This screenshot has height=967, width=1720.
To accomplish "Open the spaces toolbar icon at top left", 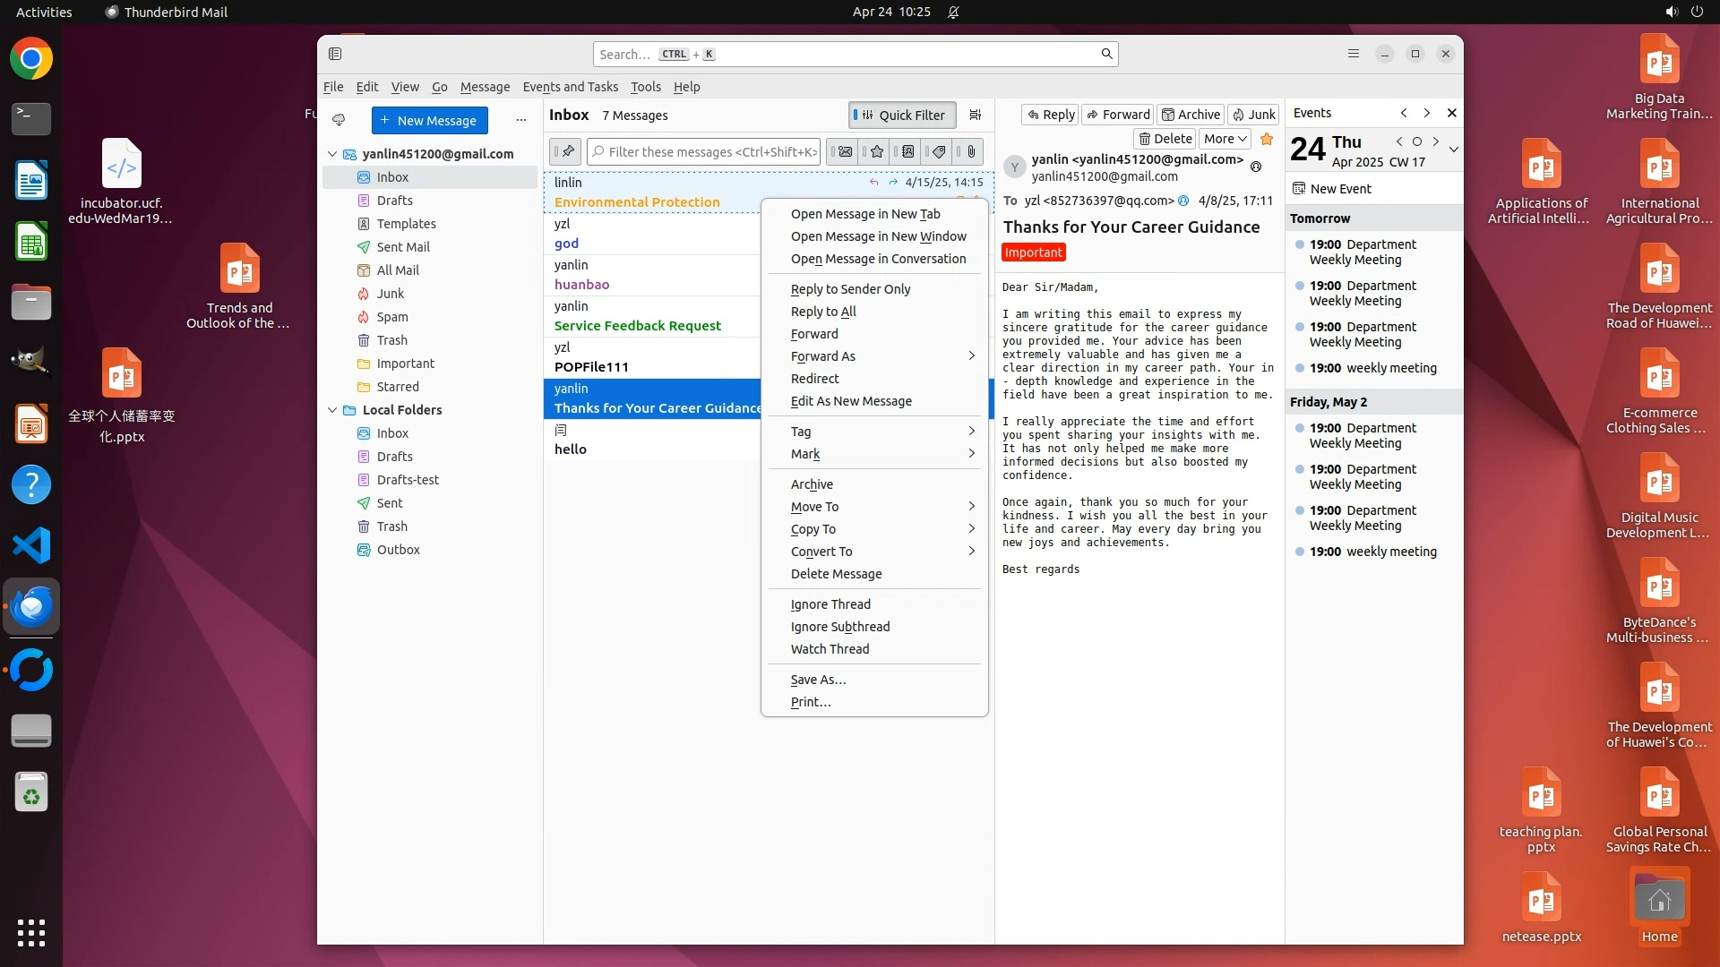I will (335, 54).
